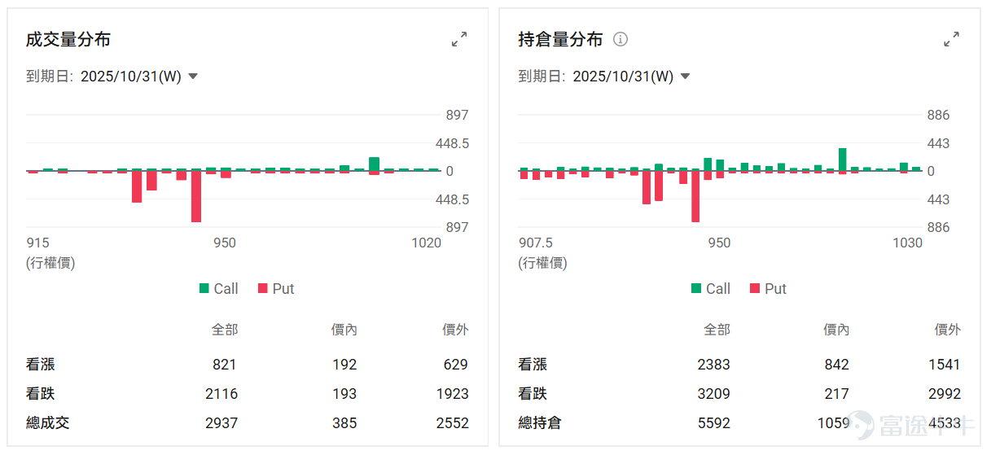Click the 1030 strike label on 持倉量分布 axis
Viewport: 991px width, 455px height.
pyautogui.click(x=907, y=243)
